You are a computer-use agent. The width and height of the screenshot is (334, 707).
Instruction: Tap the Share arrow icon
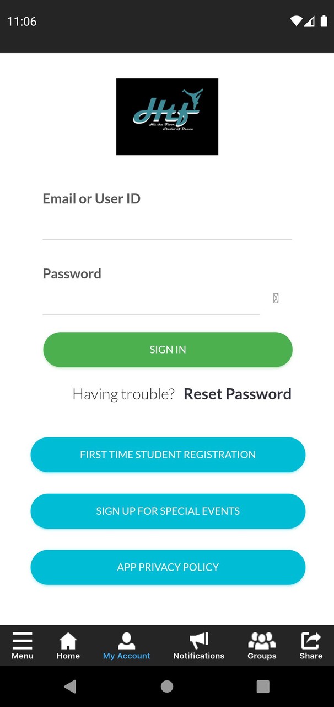pos(311,641)
